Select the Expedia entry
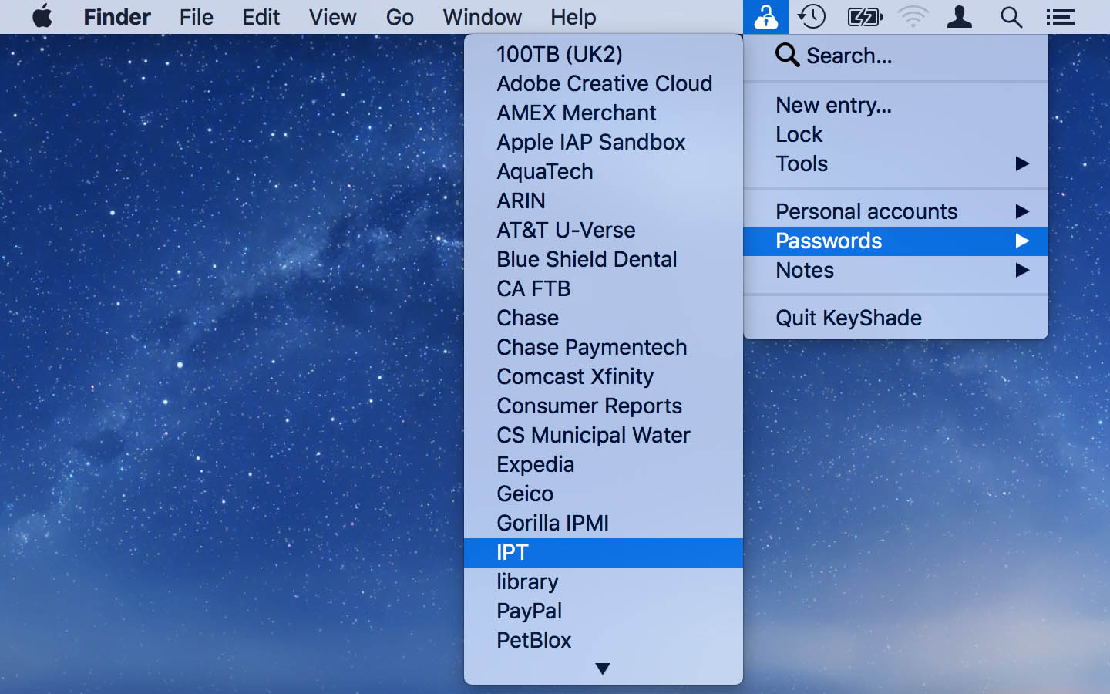Viewport: 1110px width, 694px height. (604, 464)
